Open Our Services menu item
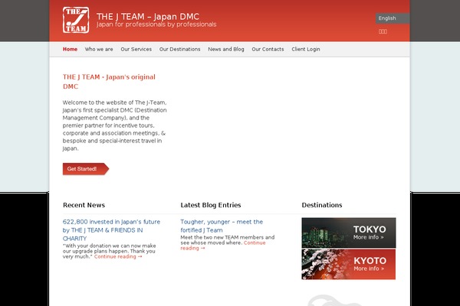 coord(136,49)
